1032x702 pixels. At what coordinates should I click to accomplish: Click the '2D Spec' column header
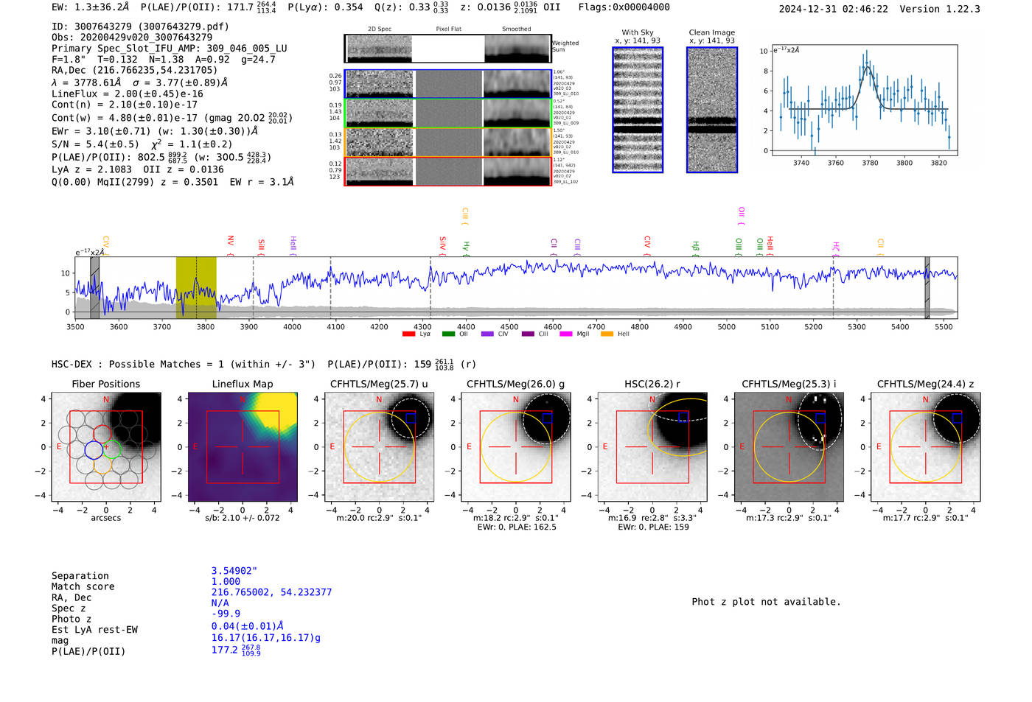(380, 29)
